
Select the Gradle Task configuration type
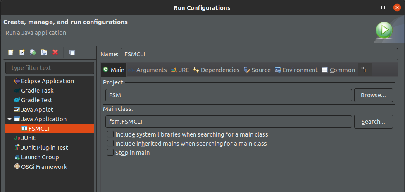point(37,91)
